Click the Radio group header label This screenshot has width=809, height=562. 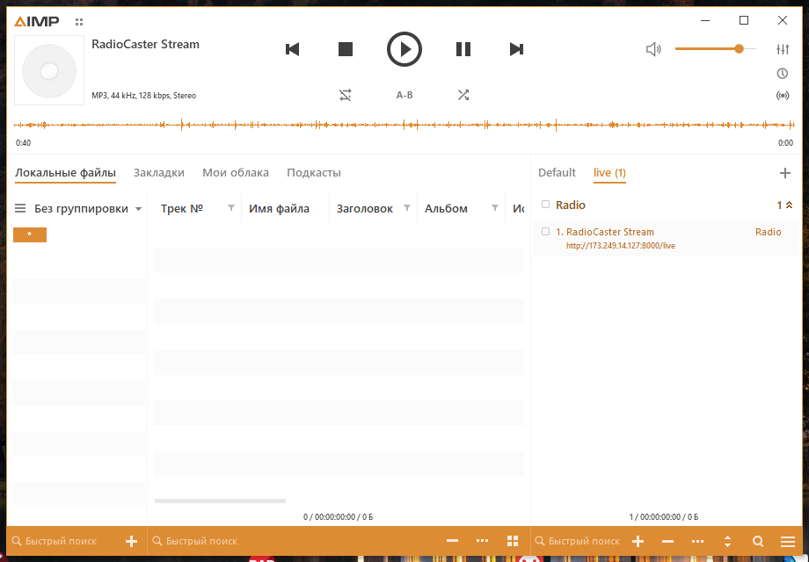pos(570,205)
